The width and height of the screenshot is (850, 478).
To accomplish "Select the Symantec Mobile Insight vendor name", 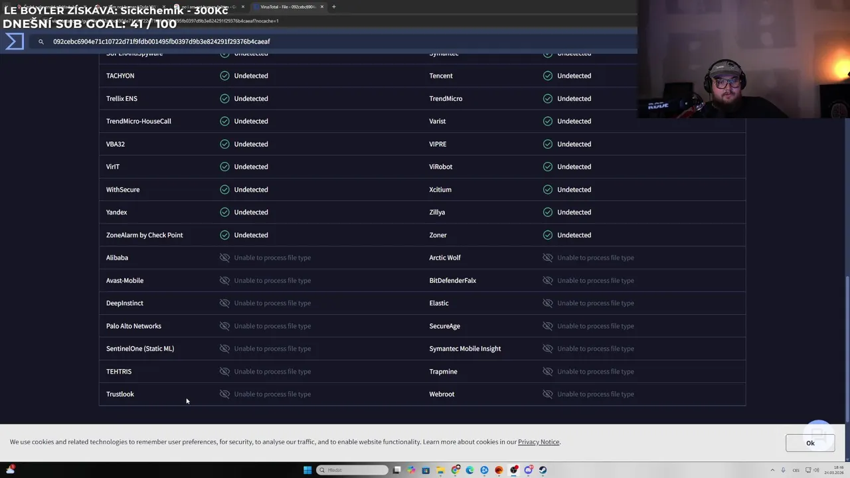I will click(x=465, y=349).
